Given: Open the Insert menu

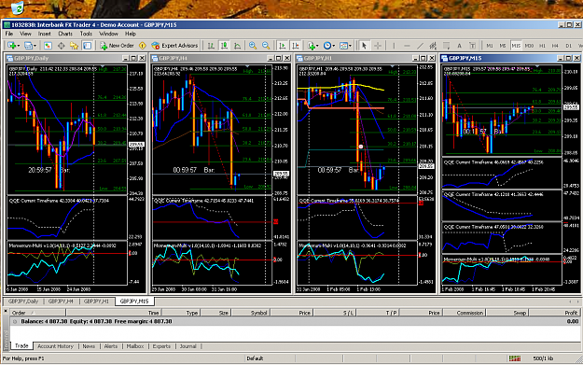Looking at the screenshot, I should 44,34.
